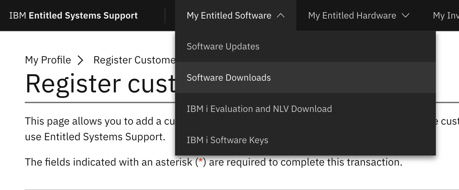Select Software Updates from the open menu
459x190 pixels.
(x=223, y=46)
